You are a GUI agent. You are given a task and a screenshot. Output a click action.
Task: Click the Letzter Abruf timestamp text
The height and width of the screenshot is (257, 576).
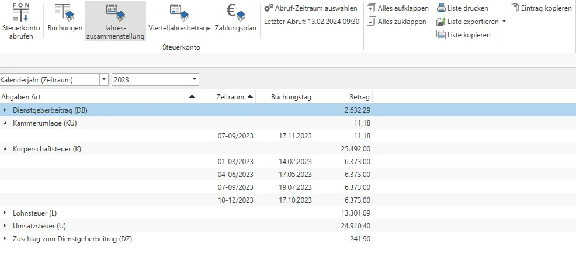point(311,22)
